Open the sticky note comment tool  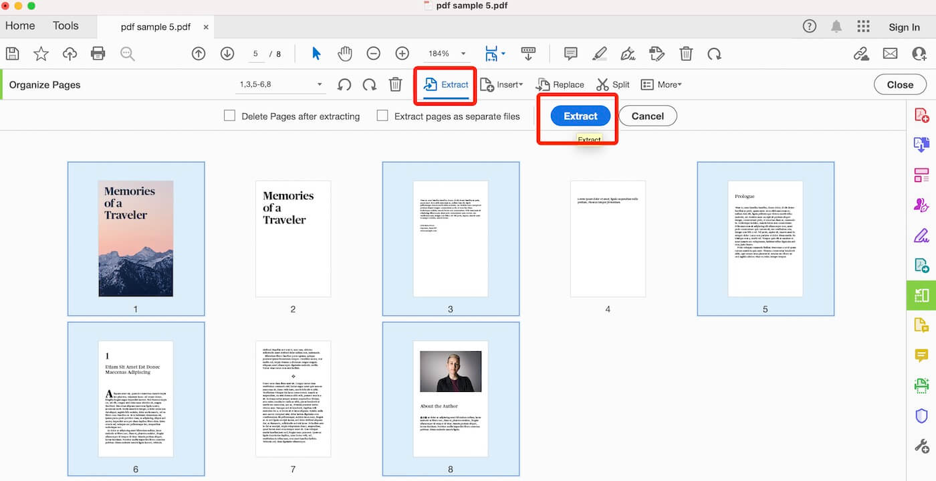[570, 54]
